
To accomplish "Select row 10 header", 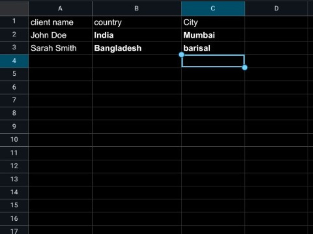I will (x=14, y=139).
